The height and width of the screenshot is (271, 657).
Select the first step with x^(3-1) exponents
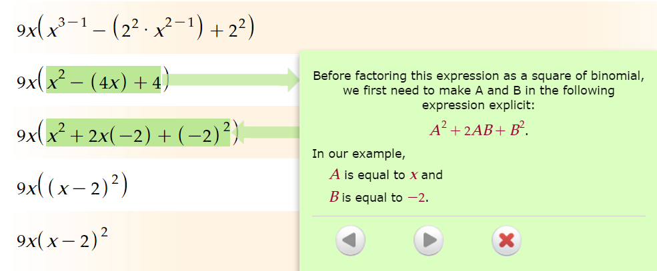135,31
